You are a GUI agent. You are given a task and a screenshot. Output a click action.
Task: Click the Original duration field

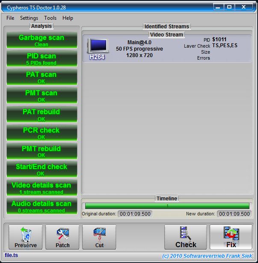coord(135,214)
